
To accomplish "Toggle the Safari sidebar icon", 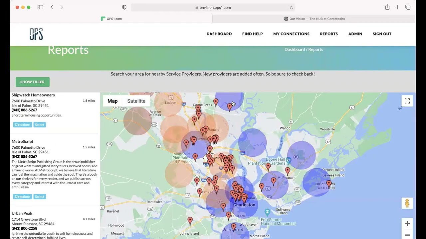I will (x=40, y=7).
